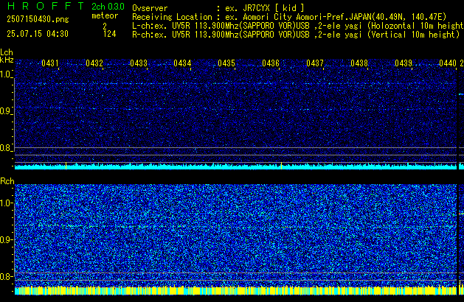Click the "meteor" label
This screenshot has width=464, height=302.
point(105,15)
